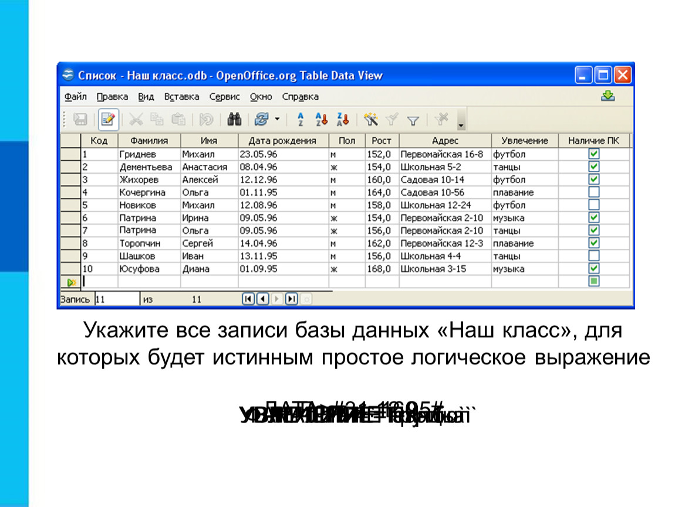Click the green download icon in menu bar
Image resolution: width=675 pixels, height=507 pixels.
click(x=608, y=96)
